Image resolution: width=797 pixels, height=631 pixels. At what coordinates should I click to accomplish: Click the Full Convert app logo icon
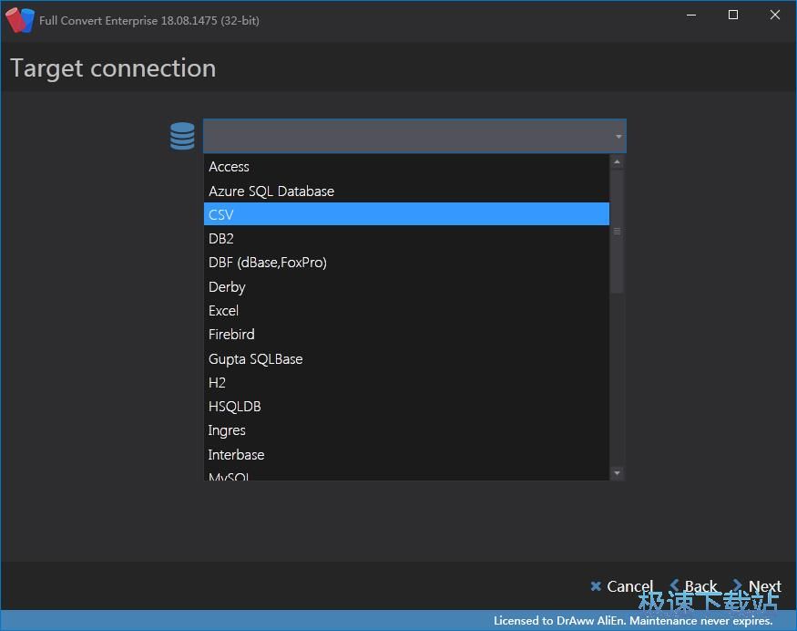tap(20, 20)
